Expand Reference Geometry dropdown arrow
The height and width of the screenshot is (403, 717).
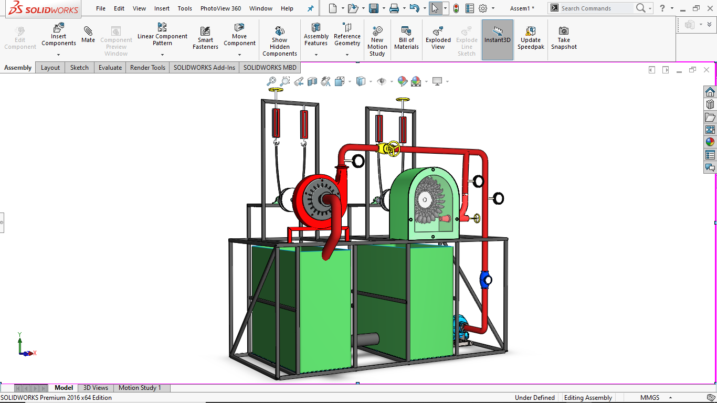coord(347,55)
